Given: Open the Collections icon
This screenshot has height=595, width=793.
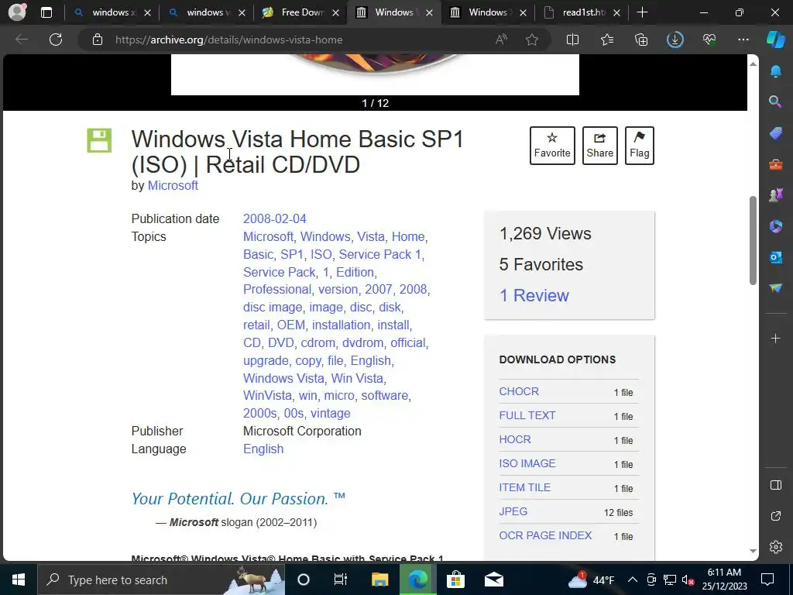Looking at the screenshot, I should (641, 40).
